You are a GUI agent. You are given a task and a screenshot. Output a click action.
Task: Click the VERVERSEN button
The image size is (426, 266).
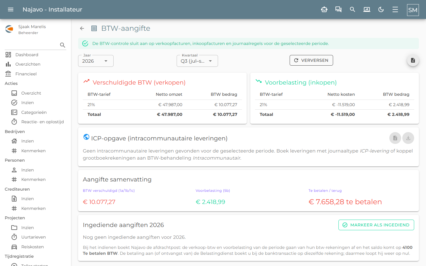[x=311, y=60]
